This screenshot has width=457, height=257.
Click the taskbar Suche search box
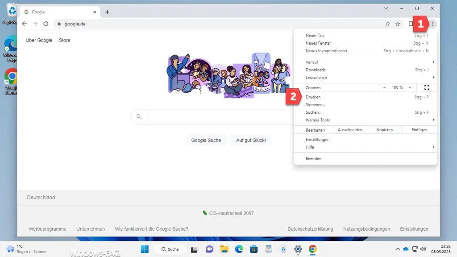click(170, 249)
